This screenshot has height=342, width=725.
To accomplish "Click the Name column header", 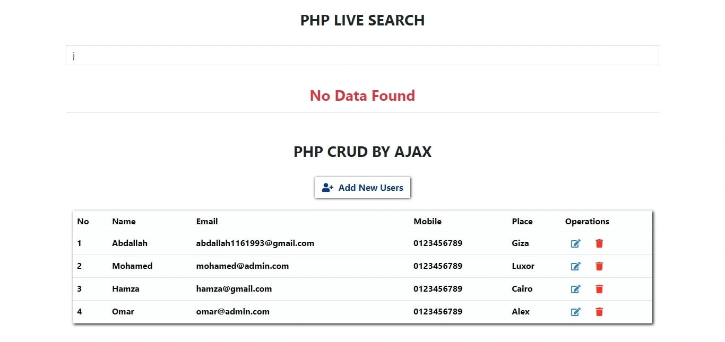I will pyautogui.click(x=124, y=222).
